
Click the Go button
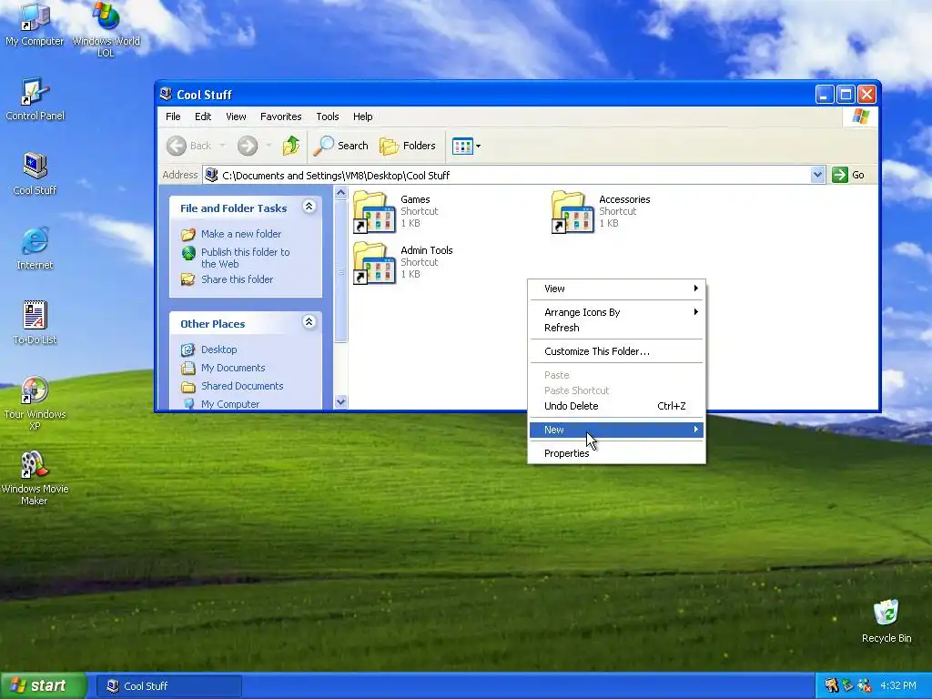[x=849, y=175]
